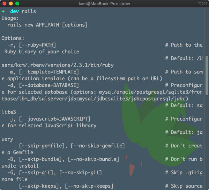209x190 pixels.
Task: Click the '# Skip source' comment
Action: (184, 186)
